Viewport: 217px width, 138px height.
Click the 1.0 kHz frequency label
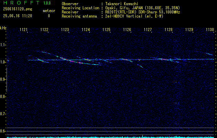[x=3, y=62]
